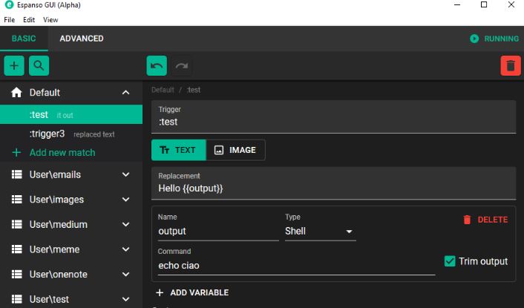Undo the last change
Screen dimensions: 524x308
coord(157,66)
